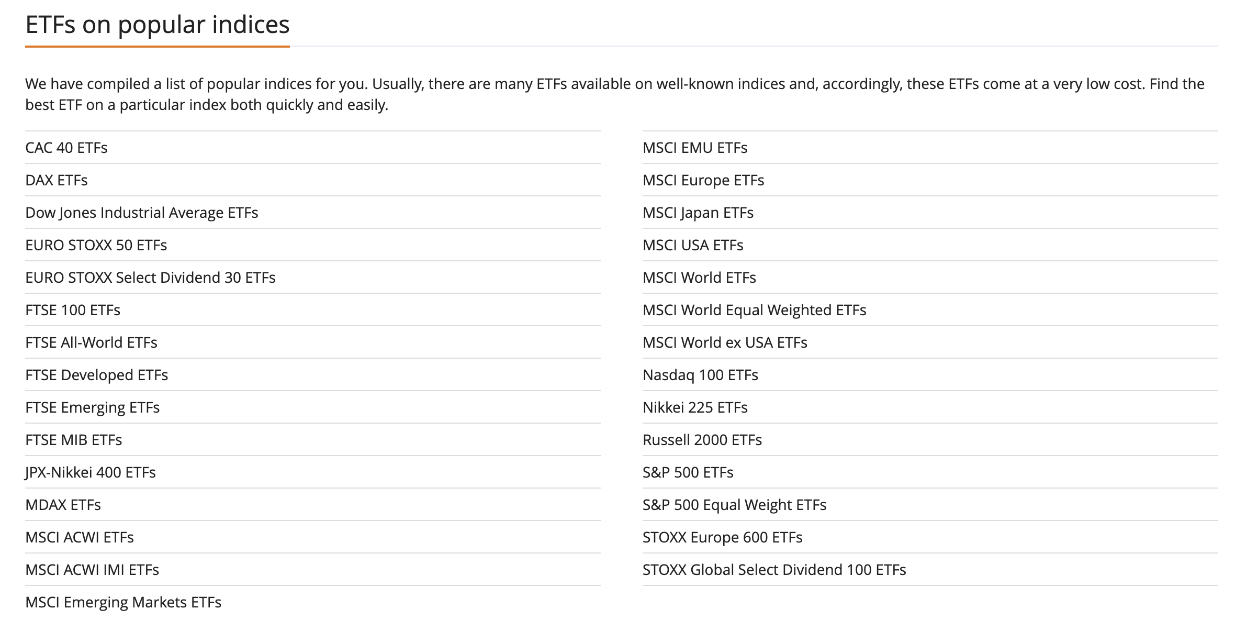Open the CAC 40 ETFs link

pyautogui.click(x=66, y=148)
